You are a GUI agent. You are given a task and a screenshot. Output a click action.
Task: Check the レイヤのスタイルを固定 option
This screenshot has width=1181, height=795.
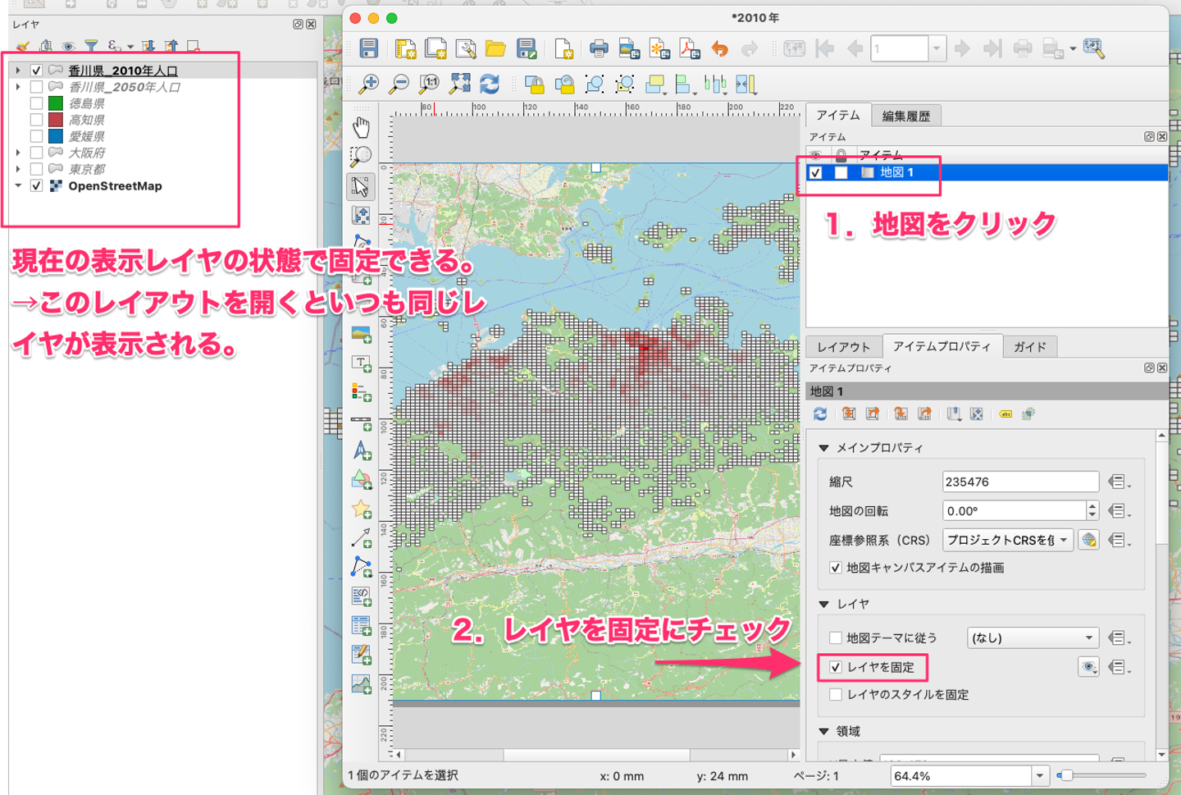pyautogui.click(x=835, y=695)
